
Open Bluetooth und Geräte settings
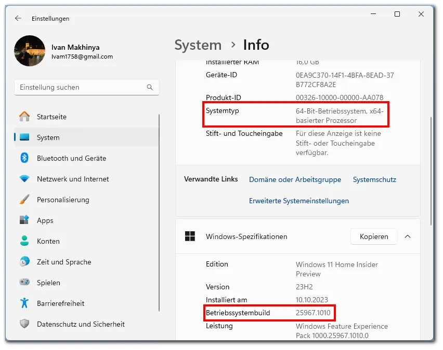coord(86,158)
